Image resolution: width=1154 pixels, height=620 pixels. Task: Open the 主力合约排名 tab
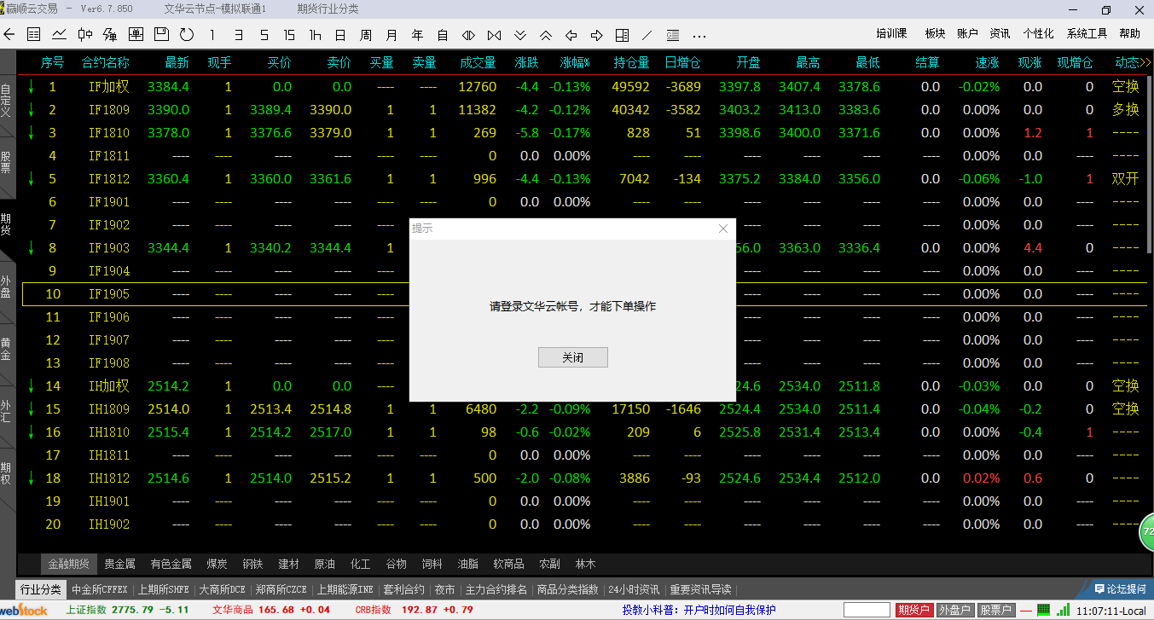coord(496,589)
